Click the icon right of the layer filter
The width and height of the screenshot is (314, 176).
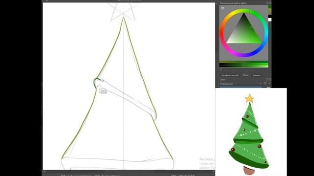269,84
